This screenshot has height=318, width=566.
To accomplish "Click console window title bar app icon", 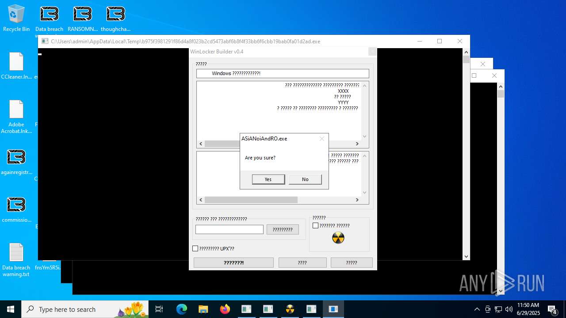I will (45, 42).
